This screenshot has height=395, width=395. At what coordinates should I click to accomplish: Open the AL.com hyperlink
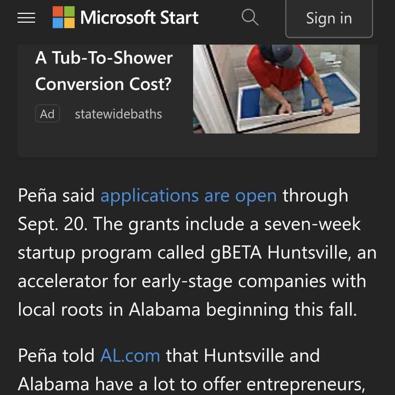coord(130,355)
